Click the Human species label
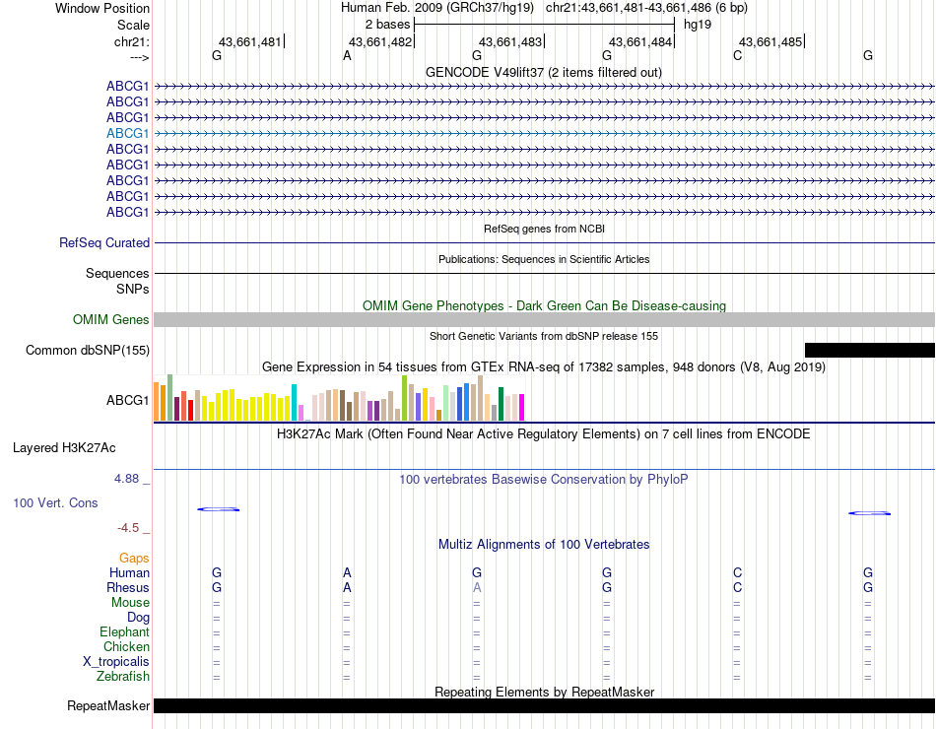The image size is (936, 729). point(129,573)
